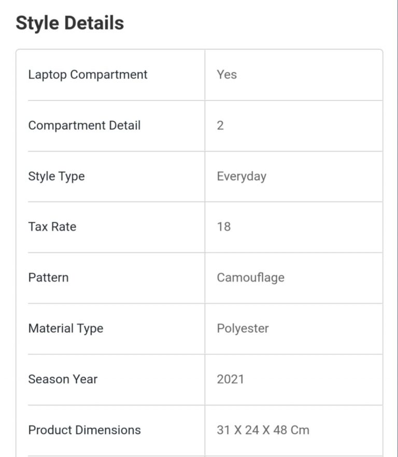Select the Tax Rate value 18

tap(224, 227)
